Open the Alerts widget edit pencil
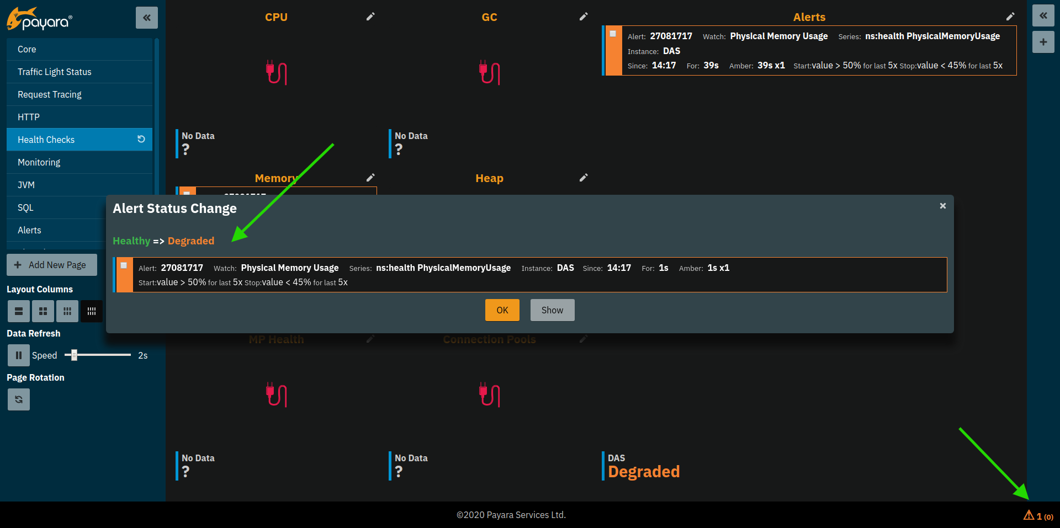1060x528 pixels. pyautogui.click(x=1010, y=17)
